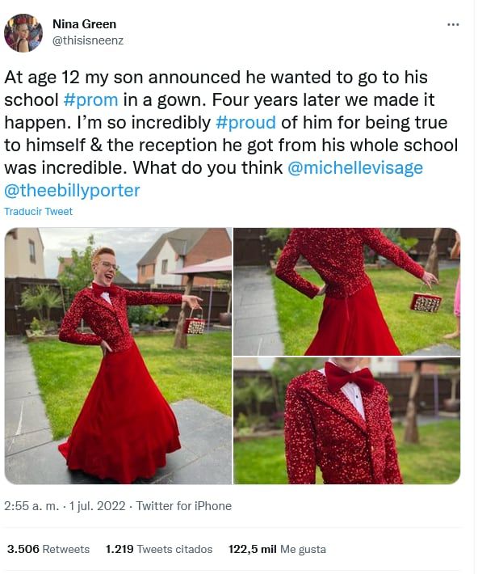Open the @michellevisage mention
Screen dimensions: 478x574
click(x=355, y=168)
